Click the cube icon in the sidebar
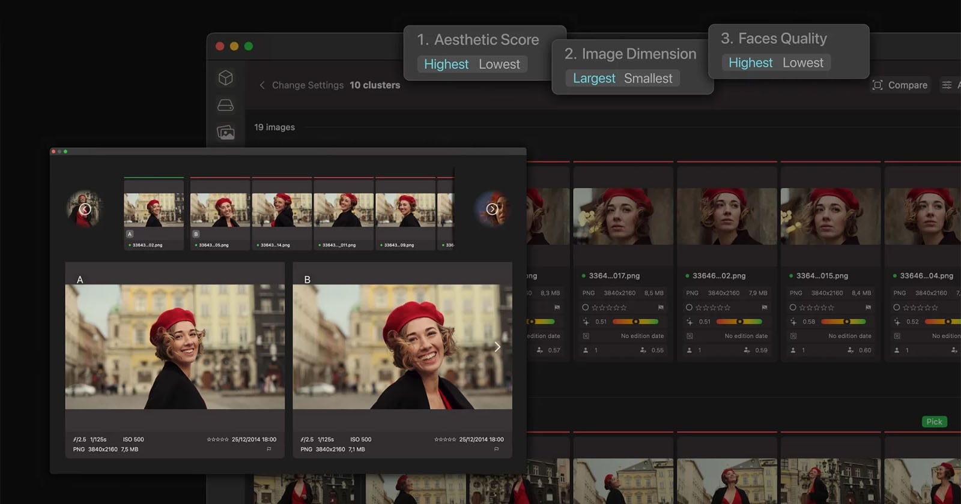The width and height of the screenshot is (961, 504). tap(225, 78)
